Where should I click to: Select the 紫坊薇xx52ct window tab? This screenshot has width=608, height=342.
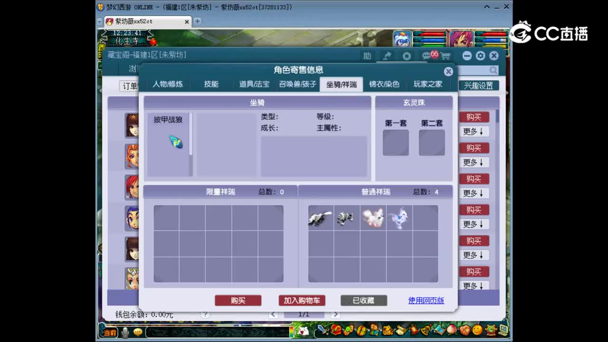click(x=147, y=21)
